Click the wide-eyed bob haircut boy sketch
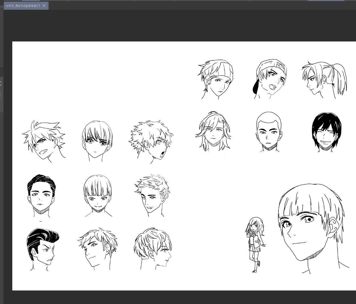Screen dimensions: 356x304 click(97, 140)
